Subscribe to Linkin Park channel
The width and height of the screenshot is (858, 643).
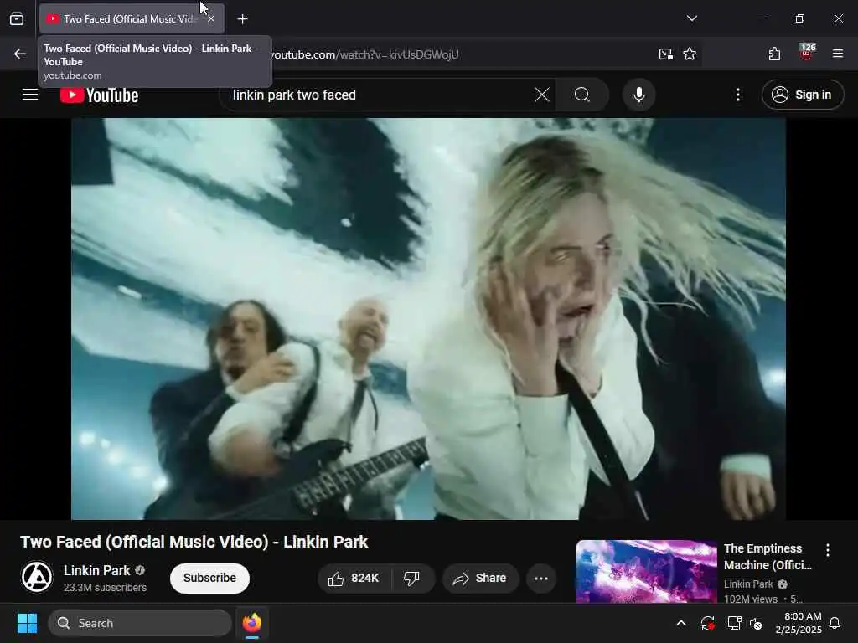click(x=209, y=578)
